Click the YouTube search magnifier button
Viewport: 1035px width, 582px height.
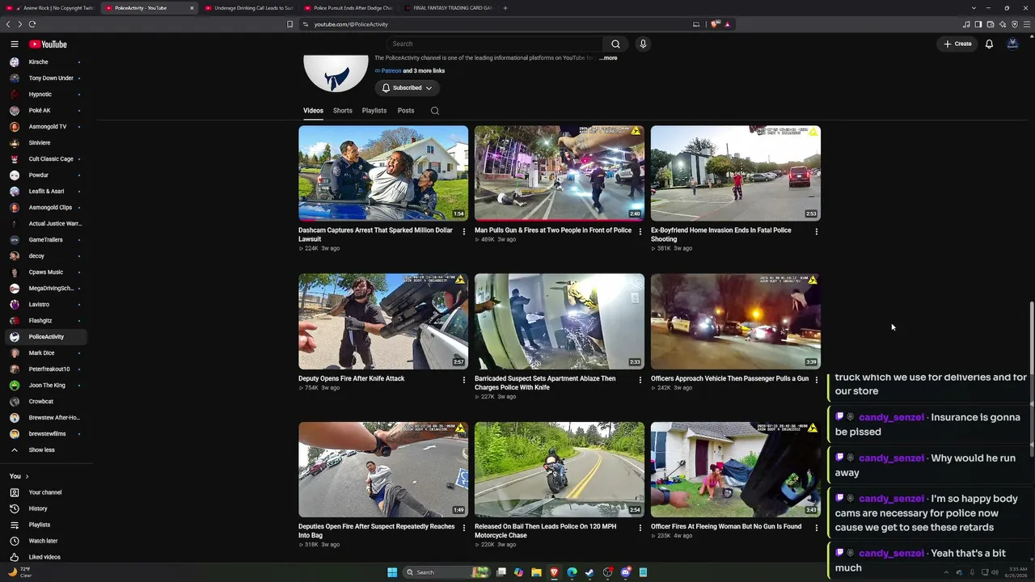(615, 44)
